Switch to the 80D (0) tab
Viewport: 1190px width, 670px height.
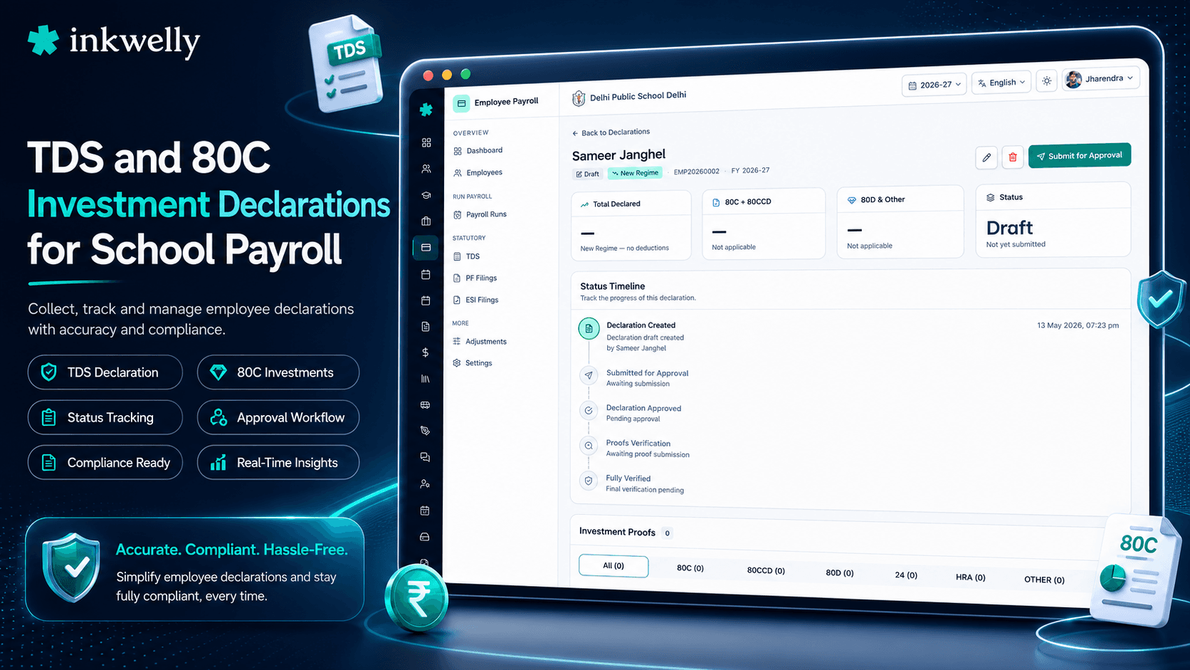[840, 572]
